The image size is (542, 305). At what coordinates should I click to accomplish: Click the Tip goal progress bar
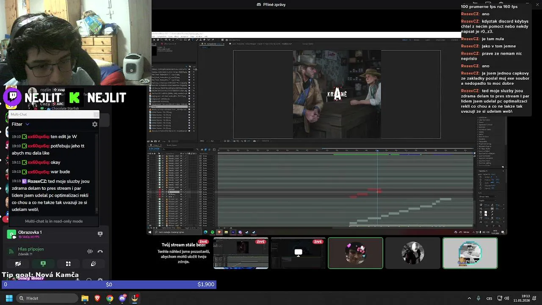(x=108, y=284)
